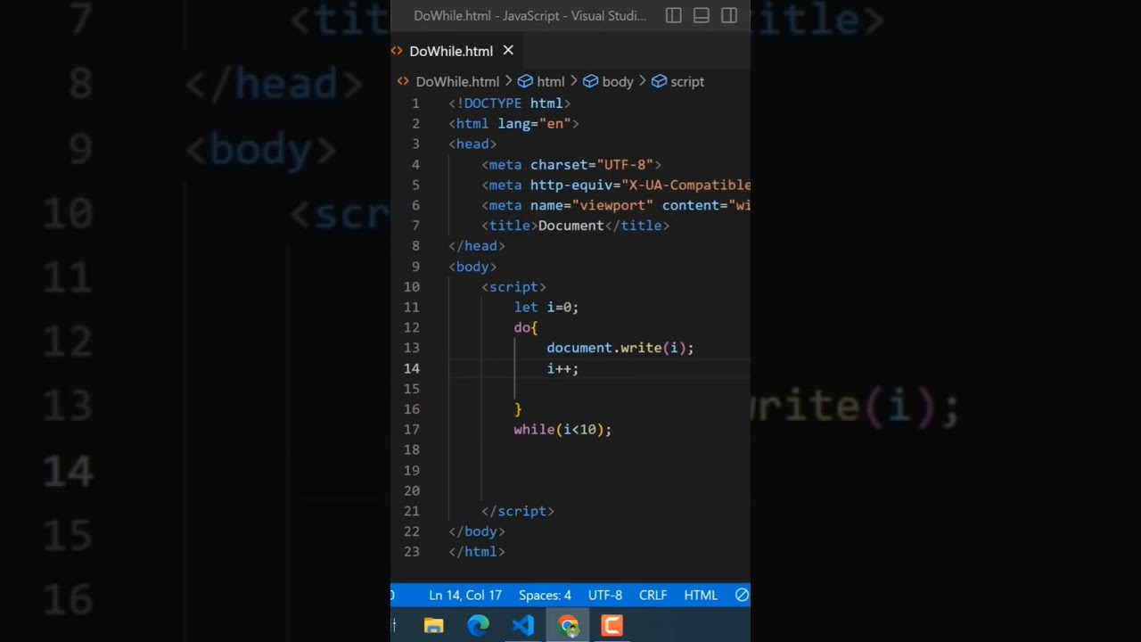Toggle the primary side bar layout icon
Screen dimensions: 1141x642
tap(674, 15)
